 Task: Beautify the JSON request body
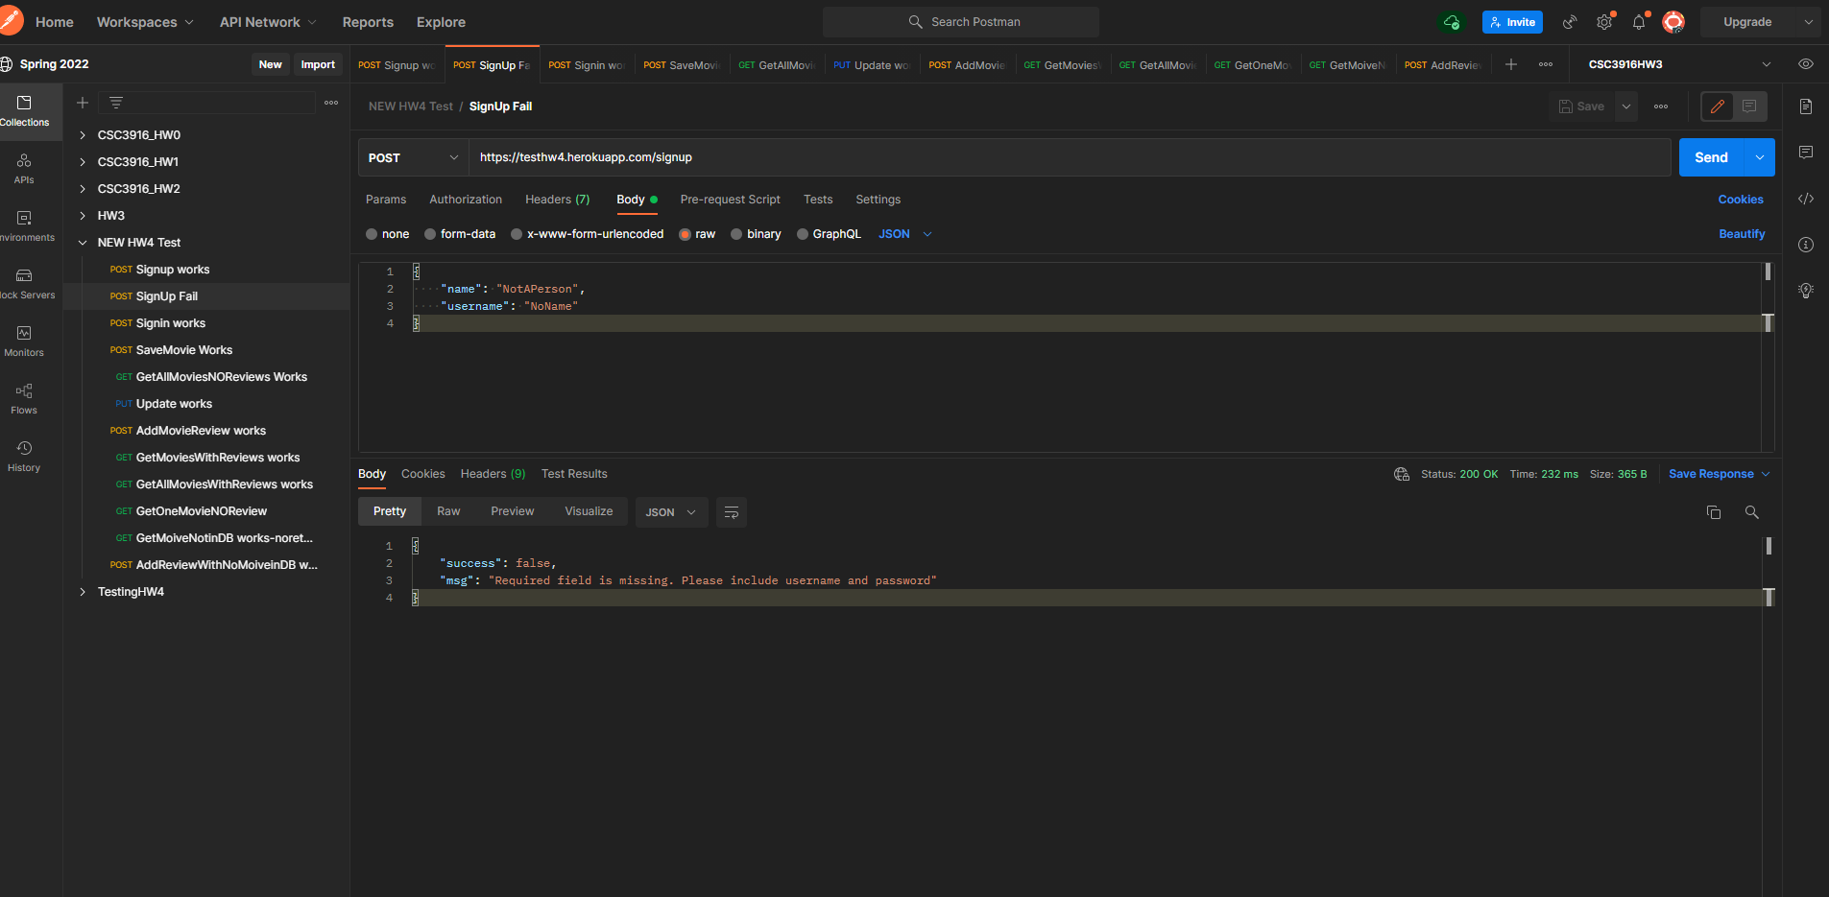click(1741, 233)
